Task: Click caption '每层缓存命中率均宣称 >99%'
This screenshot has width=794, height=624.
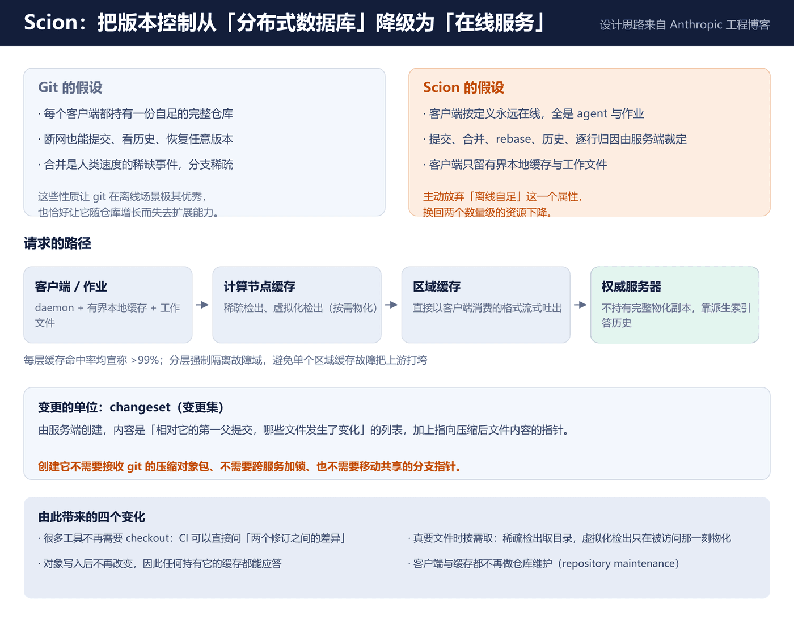Action: point(225,360)
